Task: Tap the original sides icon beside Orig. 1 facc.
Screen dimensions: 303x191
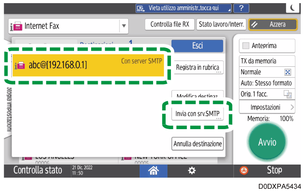Action: [288, 94]
